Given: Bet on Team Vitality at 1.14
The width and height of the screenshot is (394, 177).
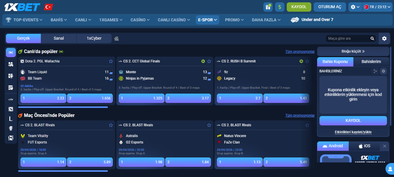Looking at the screenshot, I should click(43, 162).
